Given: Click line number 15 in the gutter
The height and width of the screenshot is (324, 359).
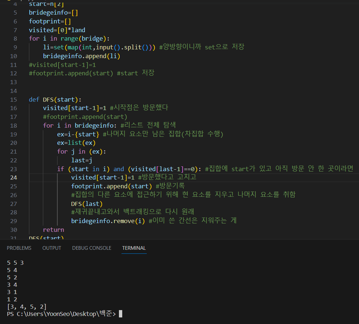Looking at the screenshot, I should pyautogui.click(x=14, y=99).
